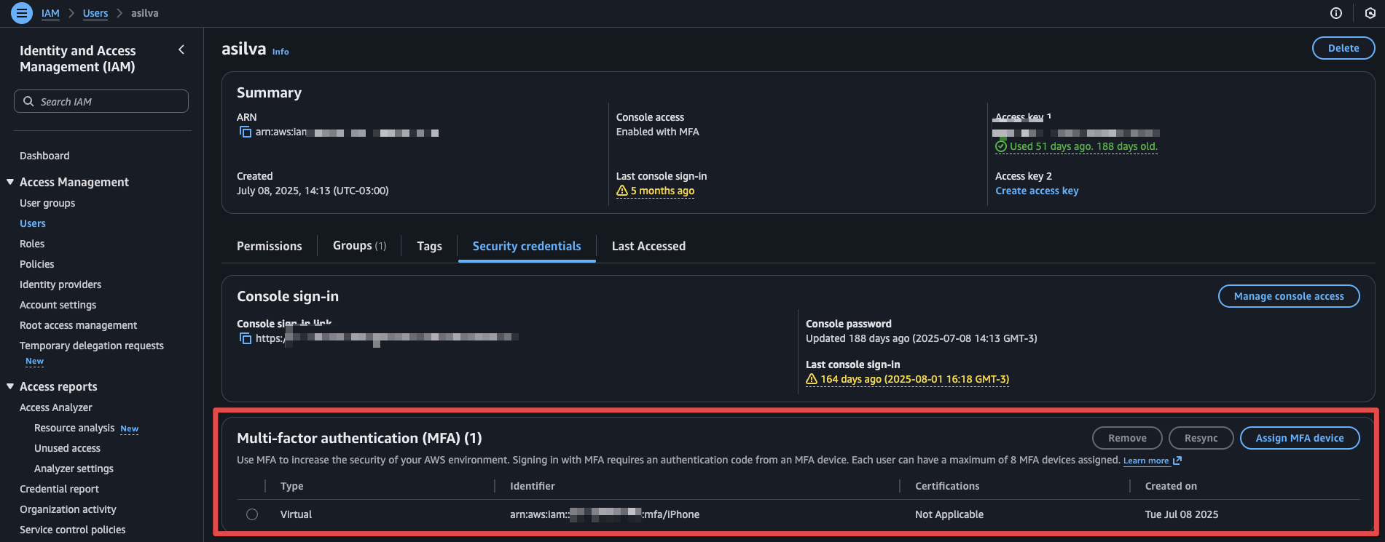Switch to the Permissions tab
Viewport: 1385px width, 542px height.
(269, 246)
